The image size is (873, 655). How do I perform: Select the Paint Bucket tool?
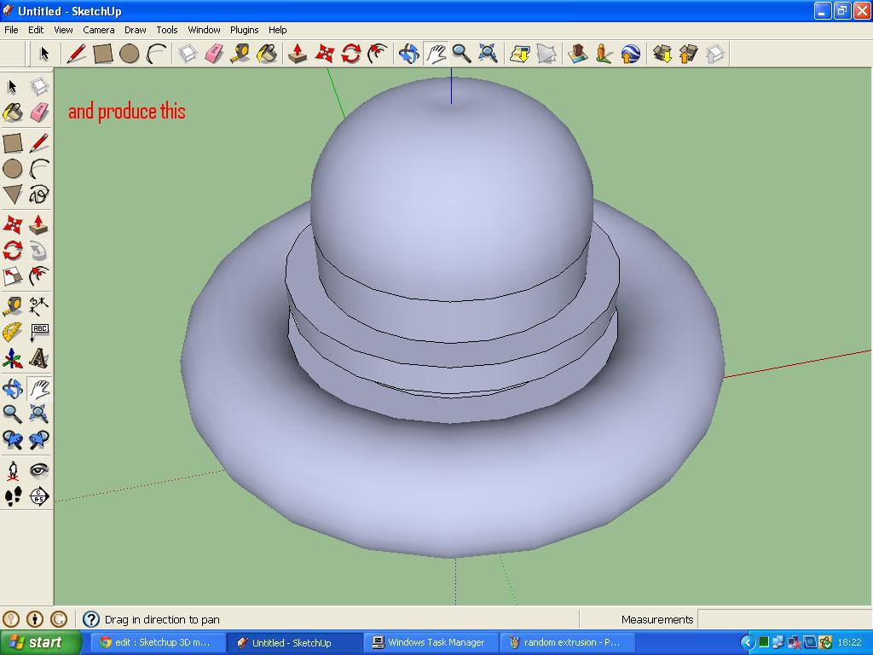13,112
